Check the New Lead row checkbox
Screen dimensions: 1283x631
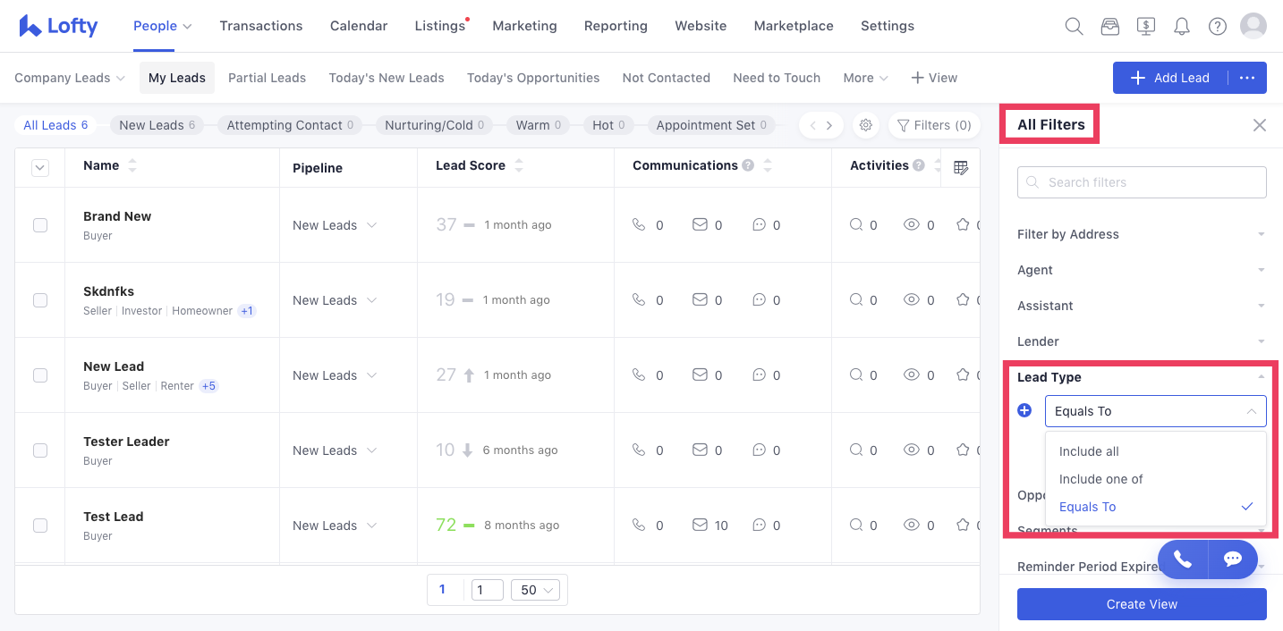tap(40, 375)
